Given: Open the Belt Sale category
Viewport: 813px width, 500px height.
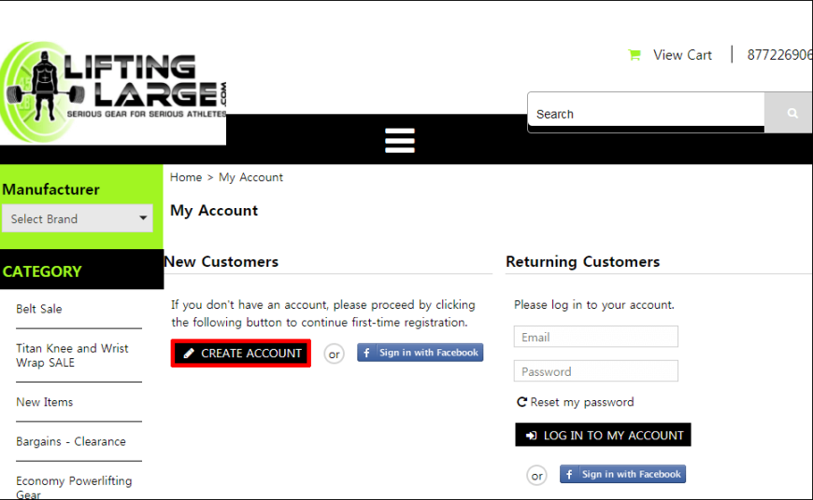Looking at the screenshot, I should pyautogui.click(x=39, y=309).
